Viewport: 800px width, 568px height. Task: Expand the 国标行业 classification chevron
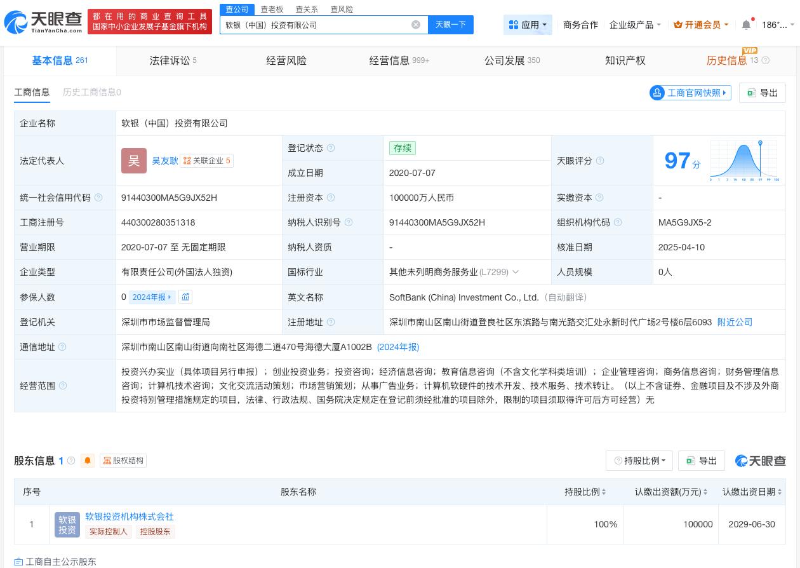(516, 272)
